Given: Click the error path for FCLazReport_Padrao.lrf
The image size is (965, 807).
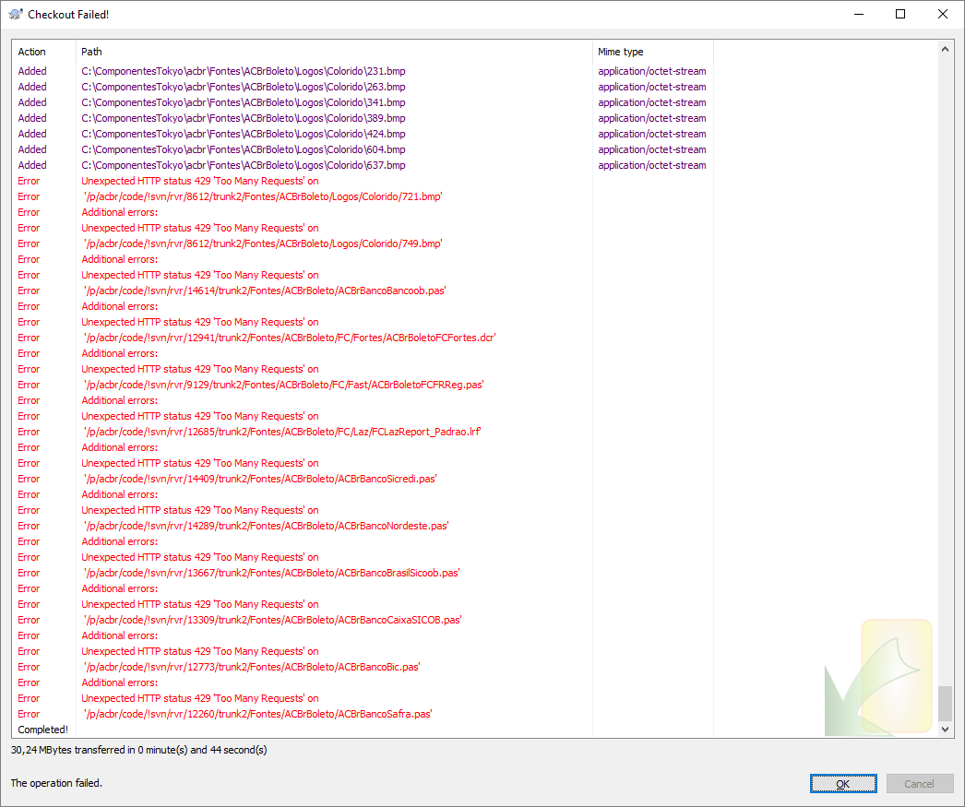Looking at the screenshot, I should [x=282, y=432].
